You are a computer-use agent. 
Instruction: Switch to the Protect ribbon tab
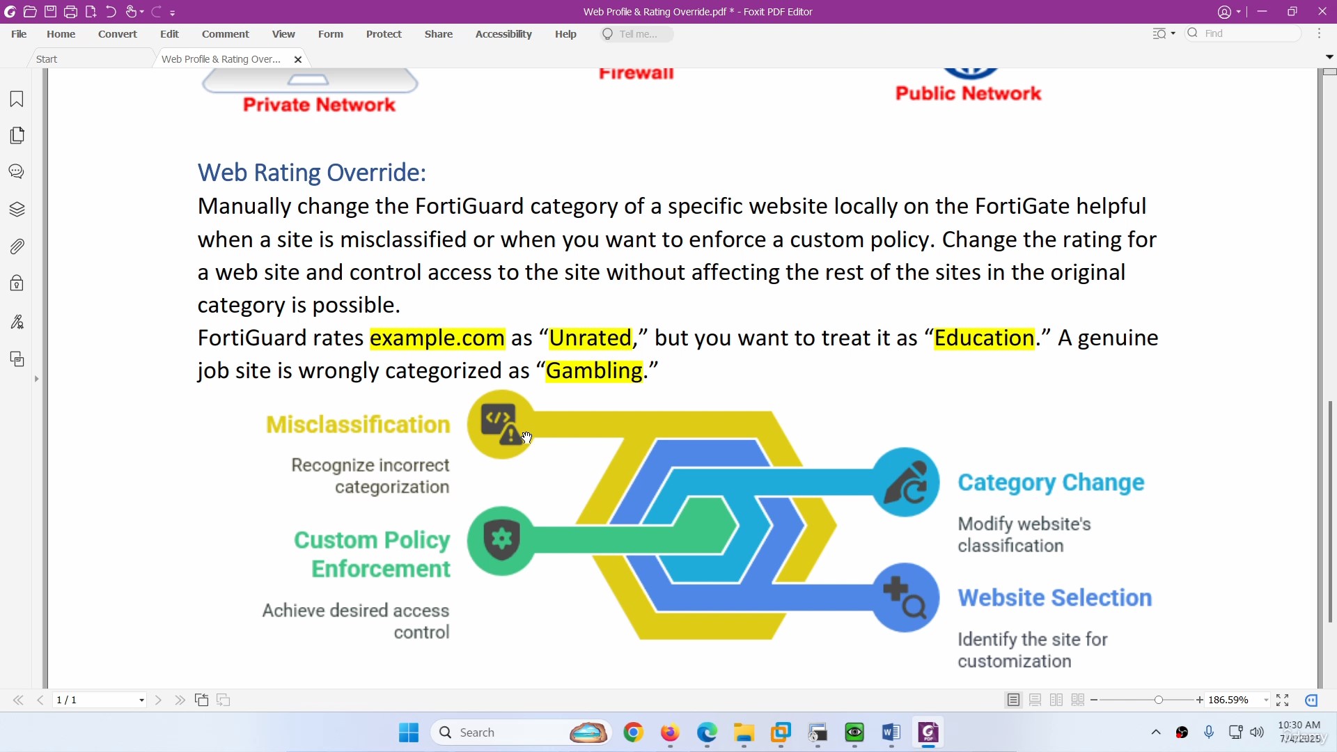point(384,33)
